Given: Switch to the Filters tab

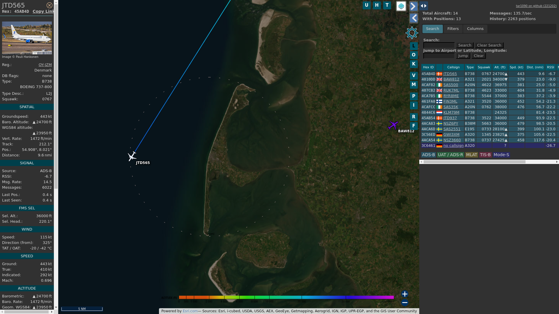Looking at the screenshot, I should click(x=453, y=29).
